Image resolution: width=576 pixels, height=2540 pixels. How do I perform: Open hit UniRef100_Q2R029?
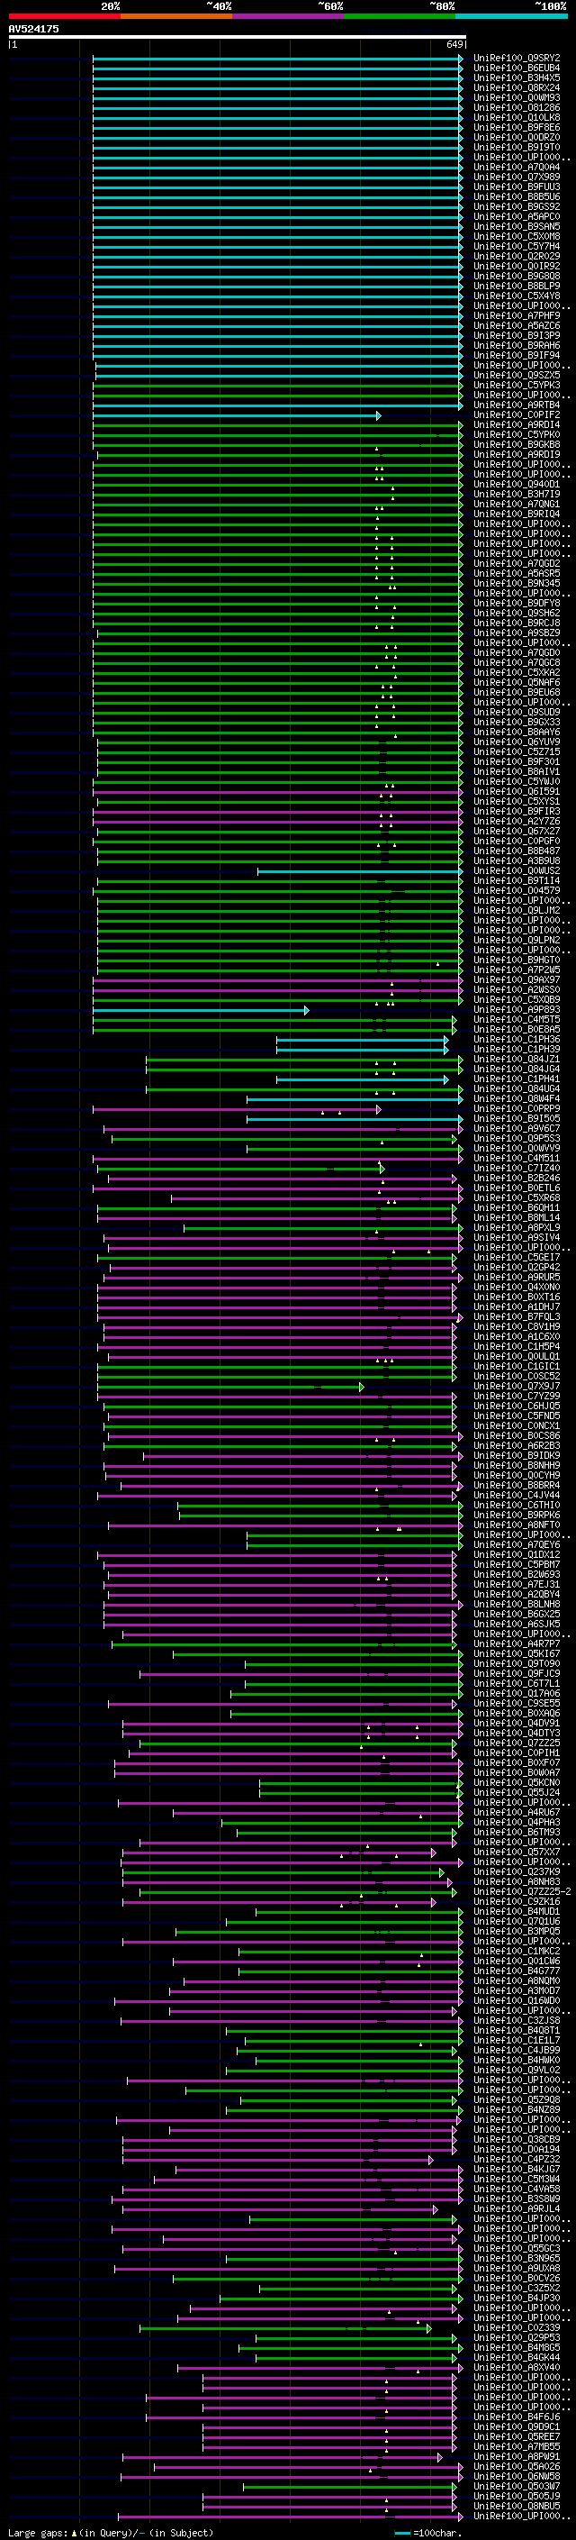click(x=516, y=257)
